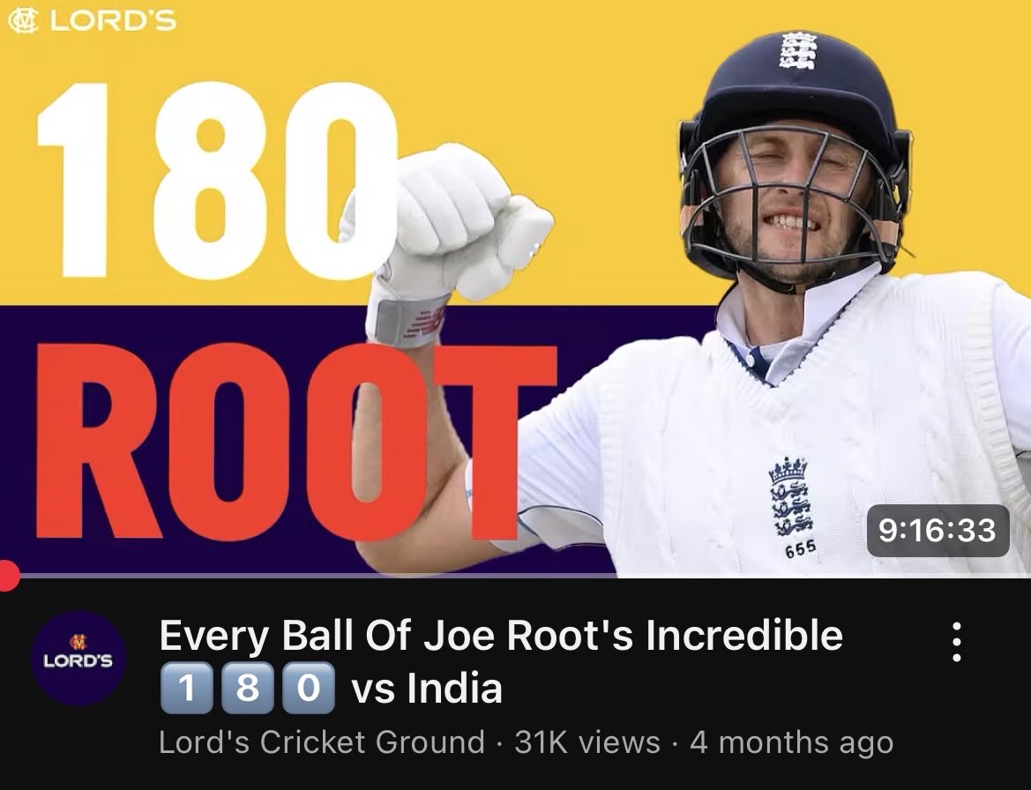
Task: Click the vs India text in title
Action: point(428,689)
